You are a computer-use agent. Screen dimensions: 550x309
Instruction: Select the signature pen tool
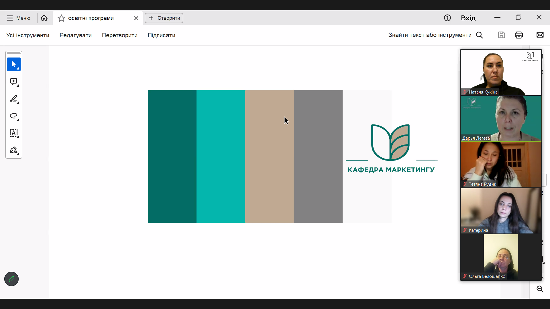(13, 150)
